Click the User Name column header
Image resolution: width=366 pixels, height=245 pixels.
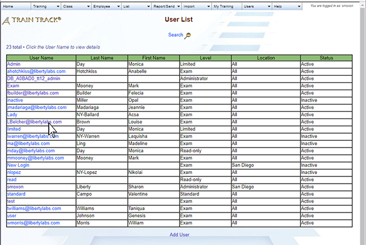pos(41,58)
